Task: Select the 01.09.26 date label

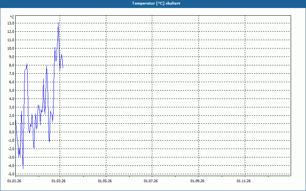Action: 197,181
